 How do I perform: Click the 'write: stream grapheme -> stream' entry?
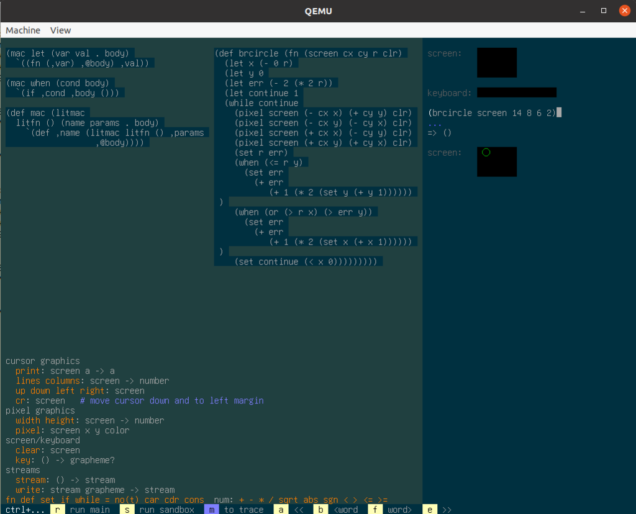(x=95, y=490)
